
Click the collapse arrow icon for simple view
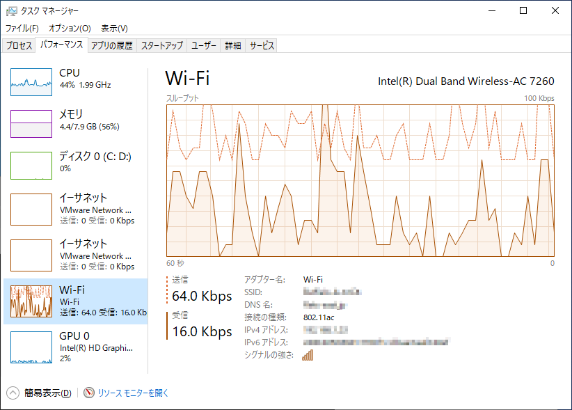pos(14,393)
